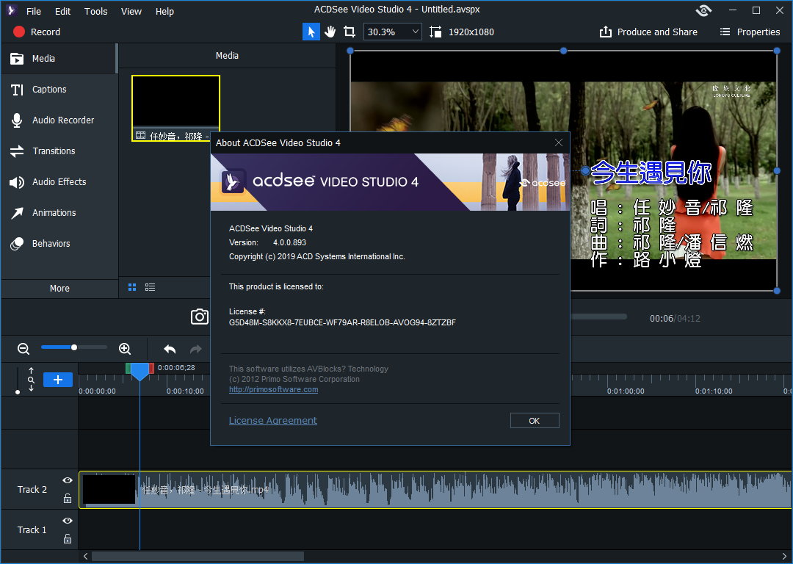Toggle Track 1 visibility eye
This screenshot has height=564, width=793.
[68, 521]
